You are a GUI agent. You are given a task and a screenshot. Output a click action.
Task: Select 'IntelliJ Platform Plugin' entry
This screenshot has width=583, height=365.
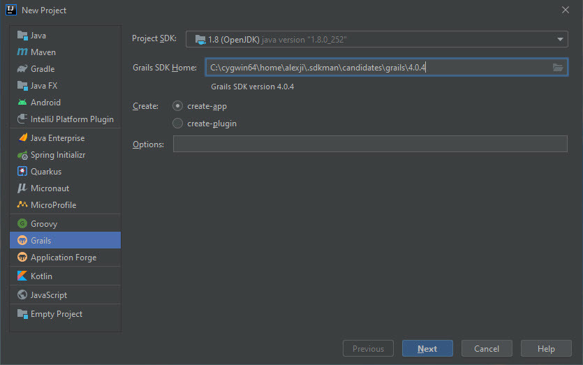(72, 119)
